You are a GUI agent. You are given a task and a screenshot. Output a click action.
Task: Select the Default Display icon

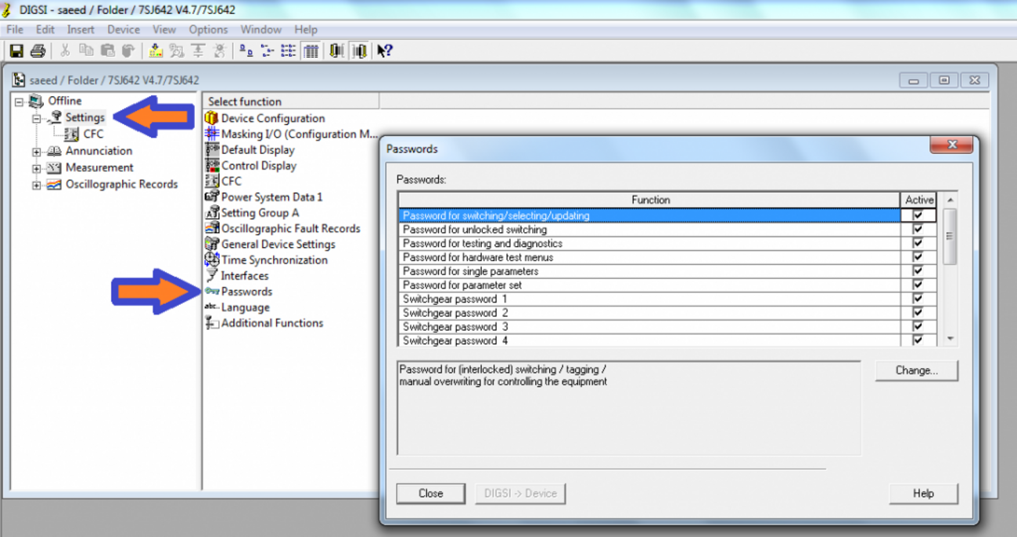(211, 149)
